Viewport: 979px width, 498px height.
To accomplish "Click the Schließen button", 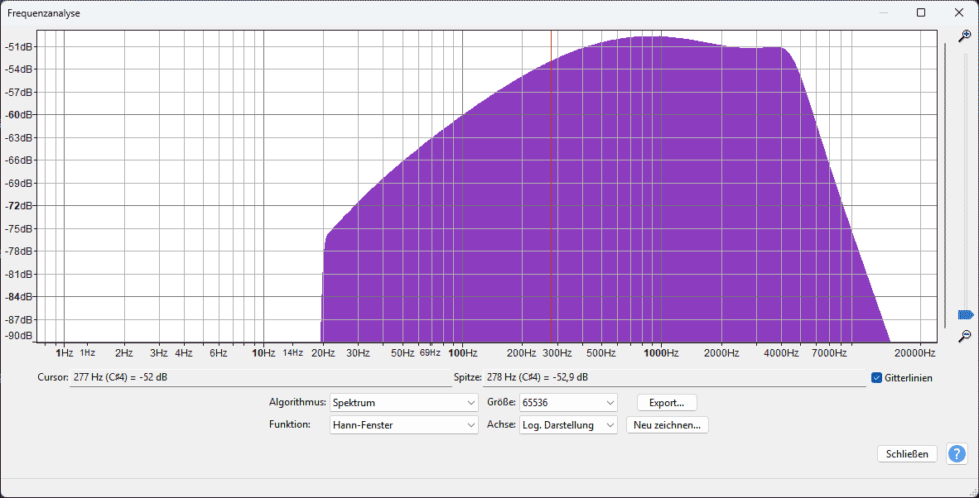I will coord(907,454).
